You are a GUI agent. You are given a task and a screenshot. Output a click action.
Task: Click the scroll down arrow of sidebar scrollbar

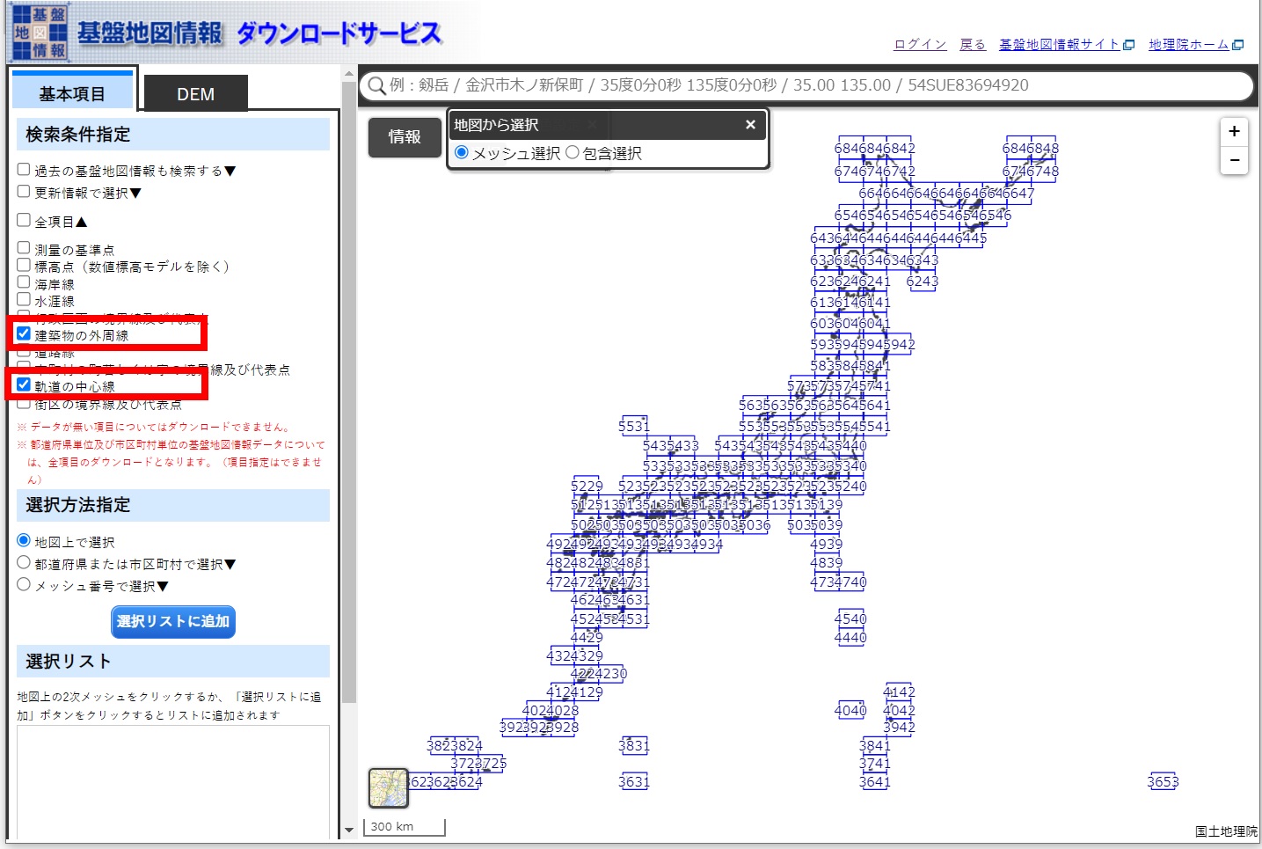tap(349, 829)
